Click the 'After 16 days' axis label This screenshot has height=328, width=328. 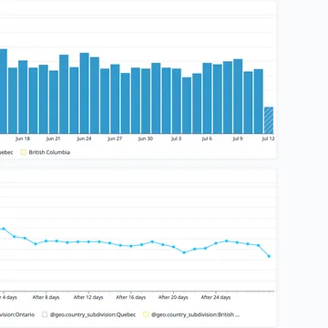coord(131,297)
